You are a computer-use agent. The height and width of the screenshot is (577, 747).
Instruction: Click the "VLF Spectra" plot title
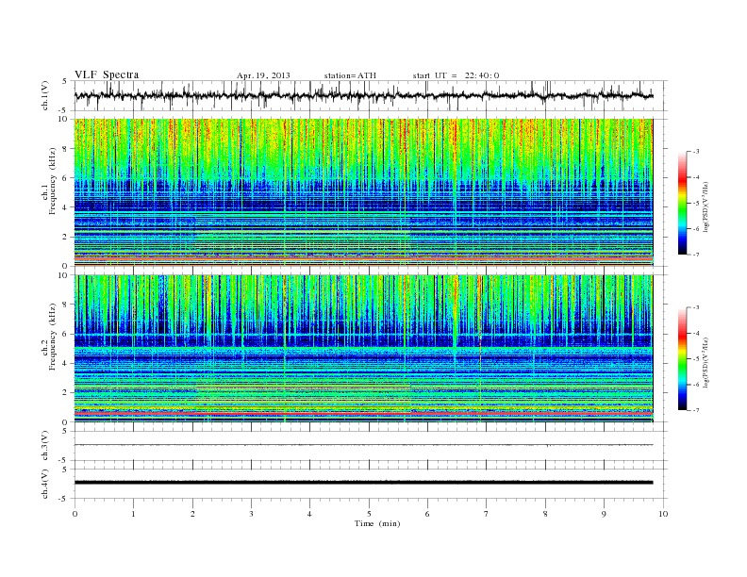point(107,74)
